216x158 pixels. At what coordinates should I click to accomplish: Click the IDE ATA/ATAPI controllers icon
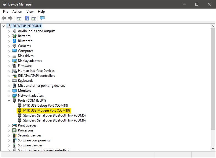(14, 76)
